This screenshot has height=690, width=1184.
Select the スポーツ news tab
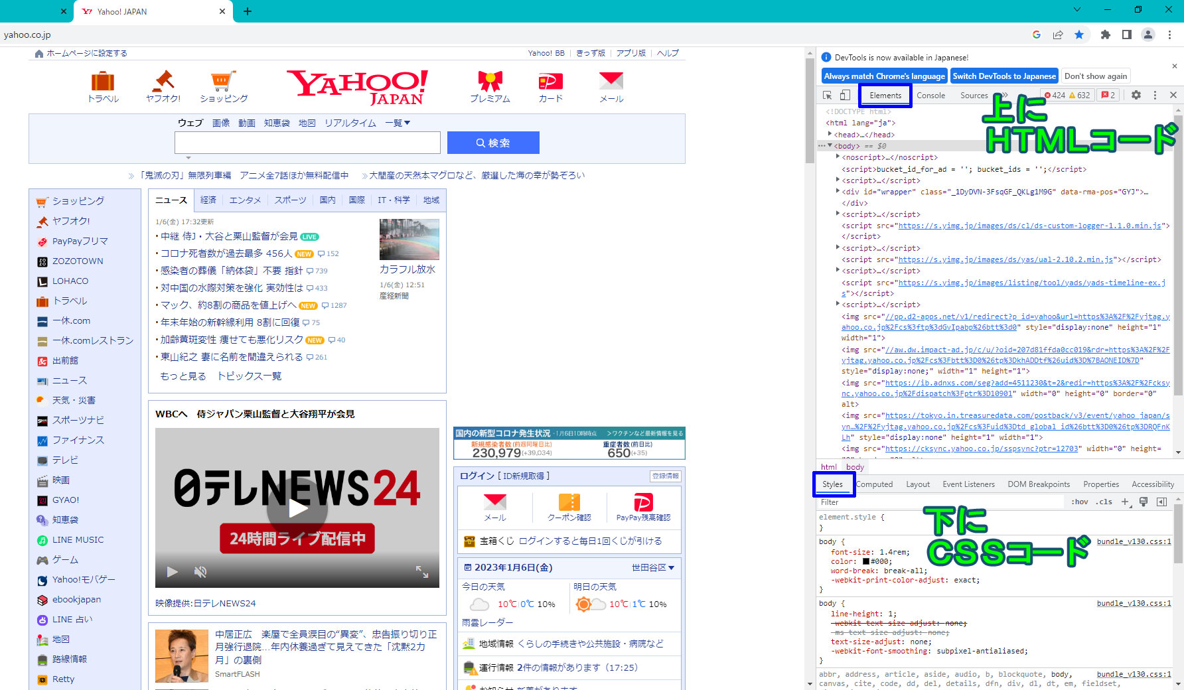[291, 200]
